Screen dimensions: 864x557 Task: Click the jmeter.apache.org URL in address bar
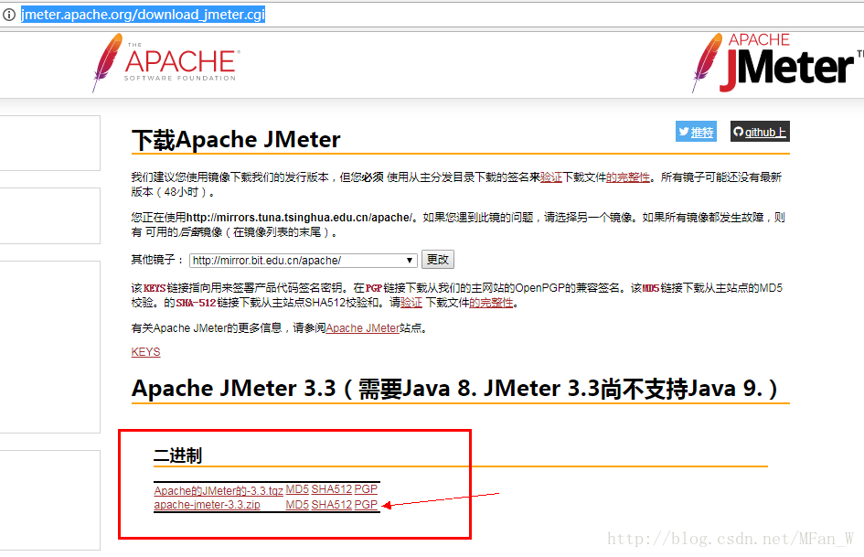[x=143, y=15]
